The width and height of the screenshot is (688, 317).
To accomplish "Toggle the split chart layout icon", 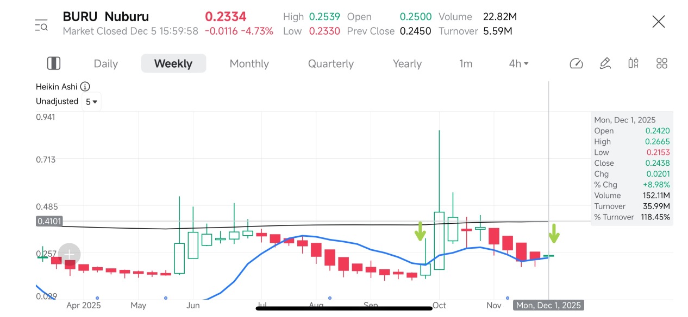I will click(54, 63).
